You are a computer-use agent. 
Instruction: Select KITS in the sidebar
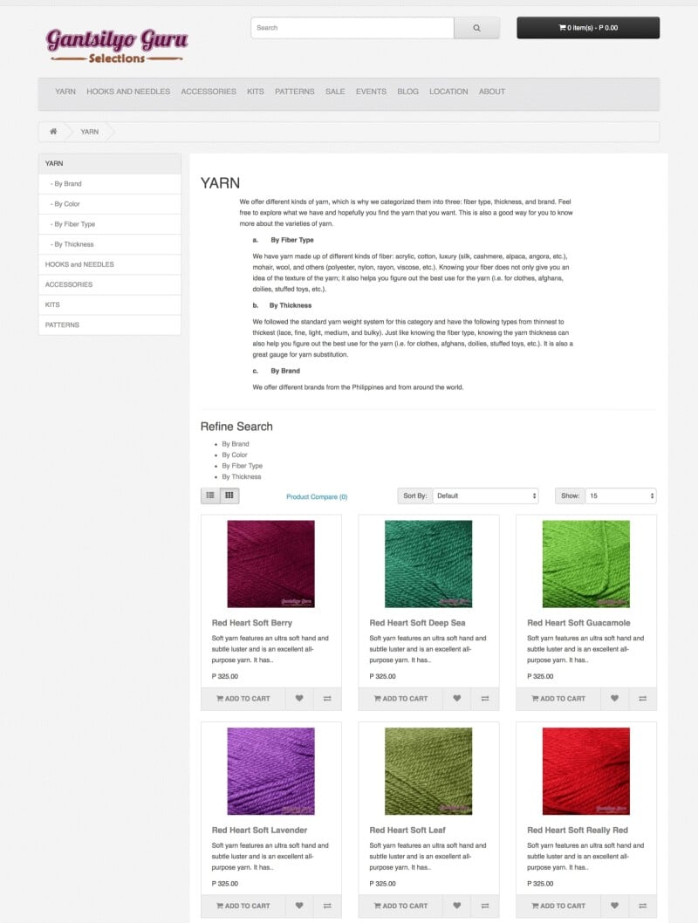click(x=109, y=304)
